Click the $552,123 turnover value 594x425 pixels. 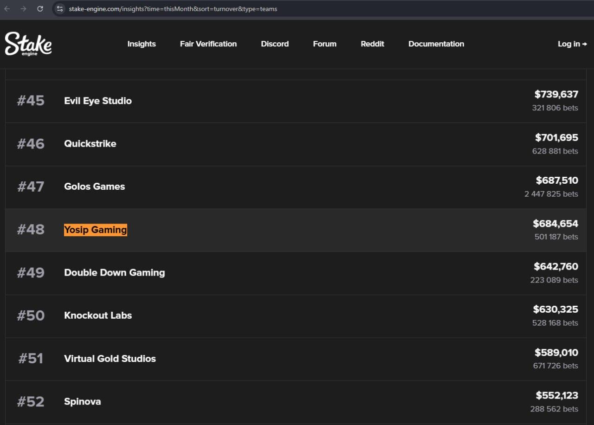tap(557, 396)
